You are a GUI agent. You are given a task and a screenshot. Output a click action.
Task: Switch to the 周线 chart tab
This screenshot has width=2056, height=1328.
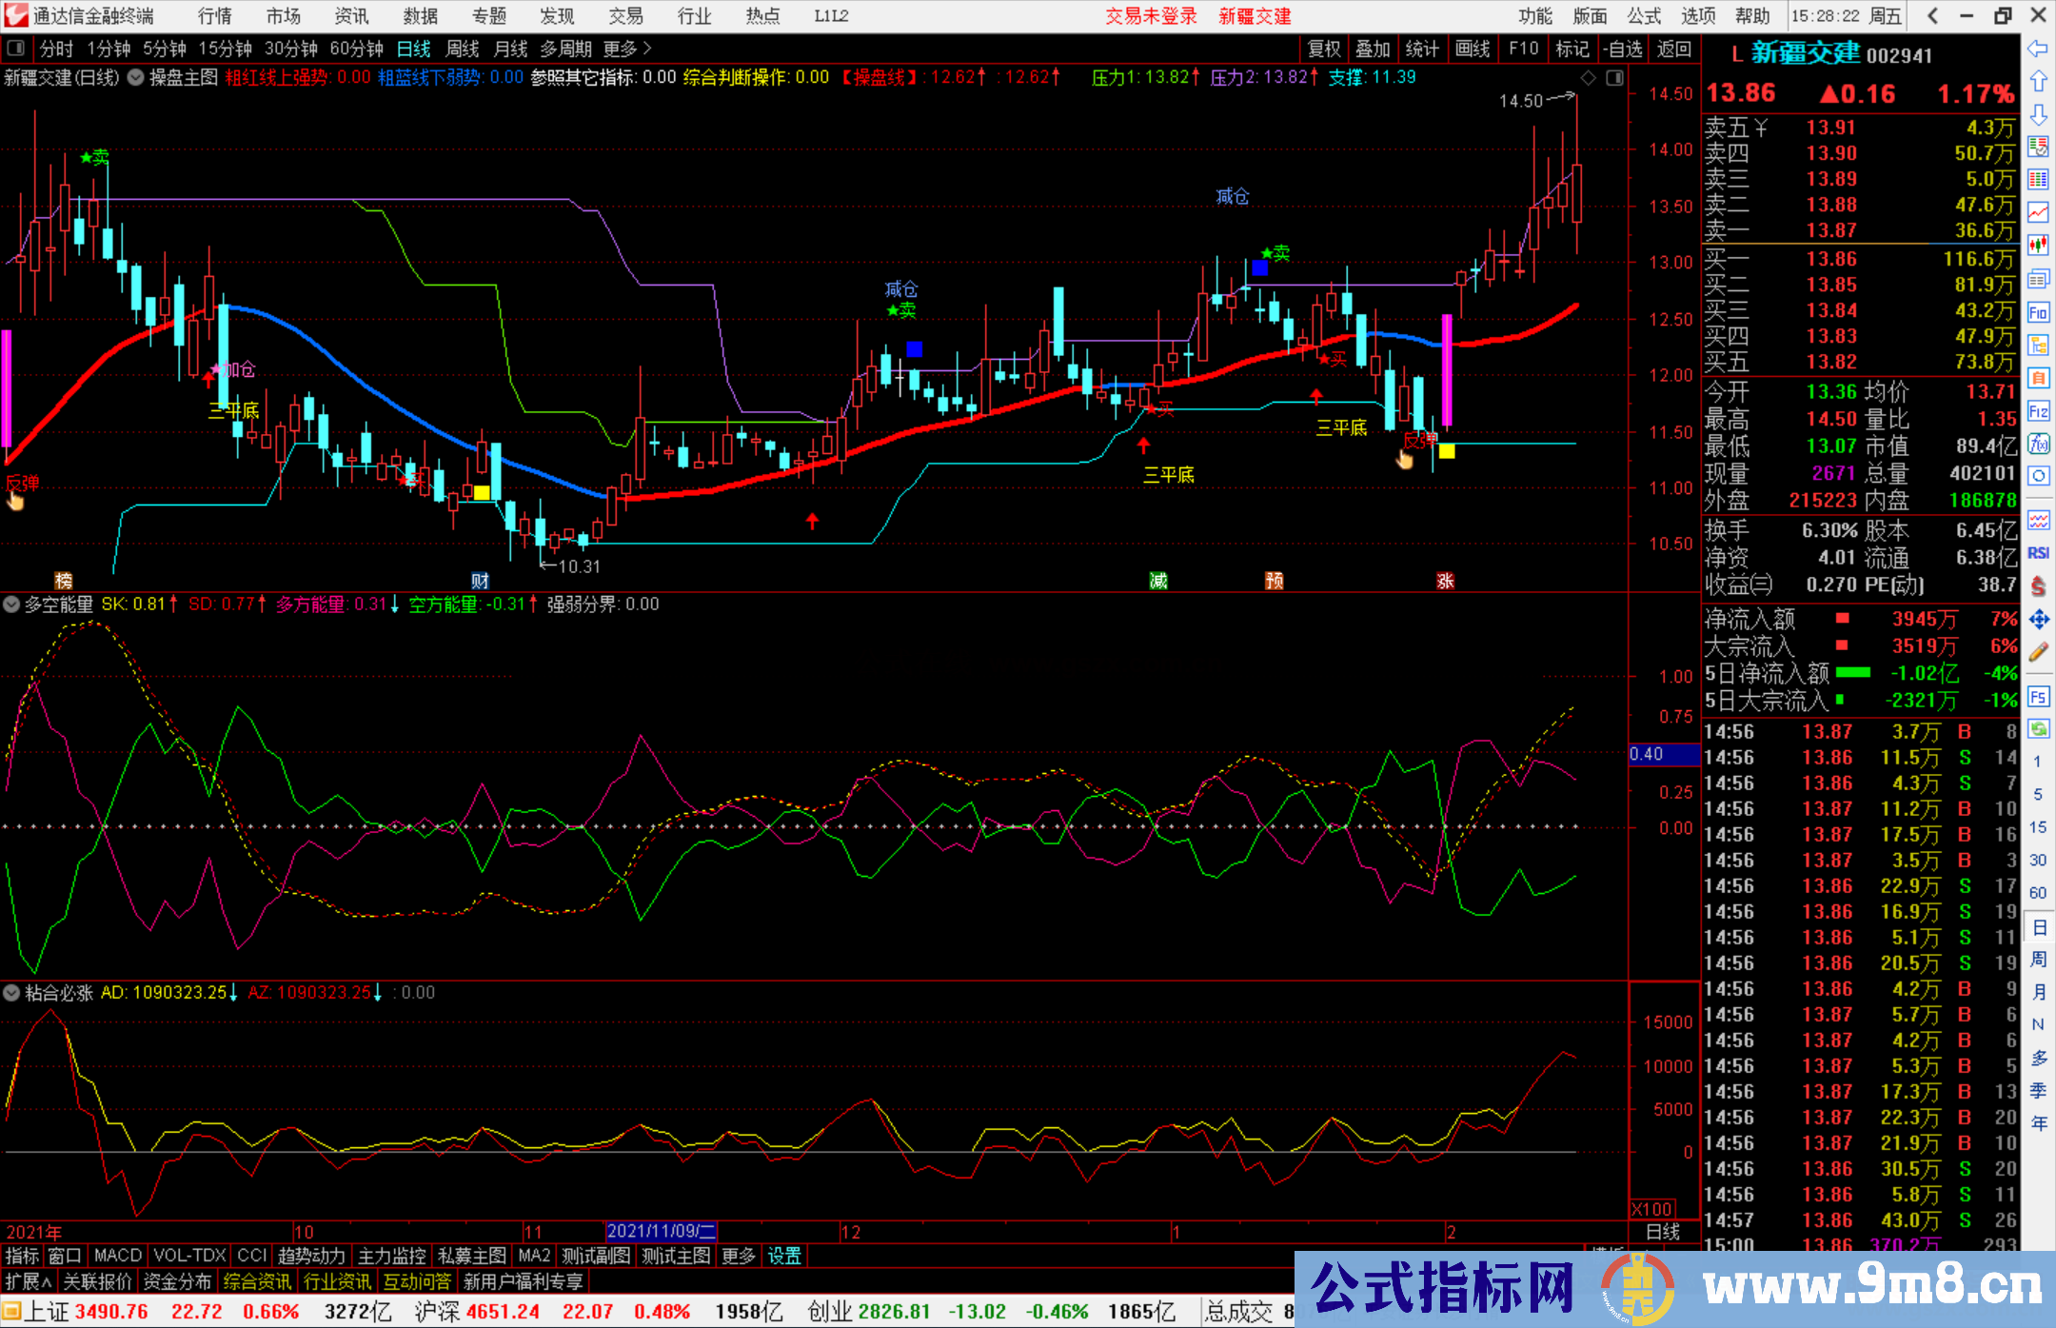coord(463,49)
